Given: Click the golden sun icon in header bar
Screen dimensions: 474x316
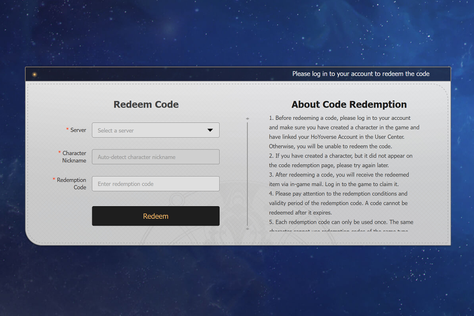Looking at the screenshot, I should (34, 74).
